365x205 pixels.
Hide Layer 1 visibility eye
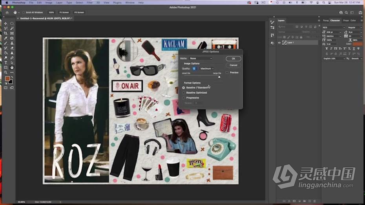click(x=279, y=43)
